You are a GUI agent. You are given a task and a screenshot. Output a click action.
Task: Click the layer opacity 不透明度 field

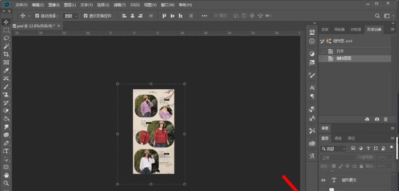pyautogui.click(x=381, y=158)
